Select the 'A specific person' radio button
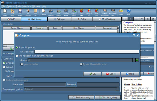The width and height of the screenshot is (157, 101). 17,47
